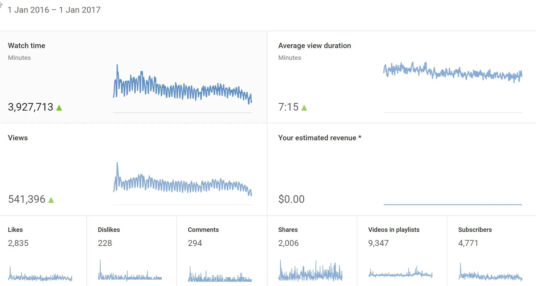Viewport: 536px width, 286px height.
Task: Select the Dislikes mini chart
Action: tap(130, 270)
